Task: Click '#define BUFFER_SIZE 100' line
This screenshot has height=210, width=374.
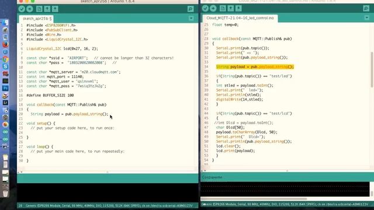Action: [50, 95]
